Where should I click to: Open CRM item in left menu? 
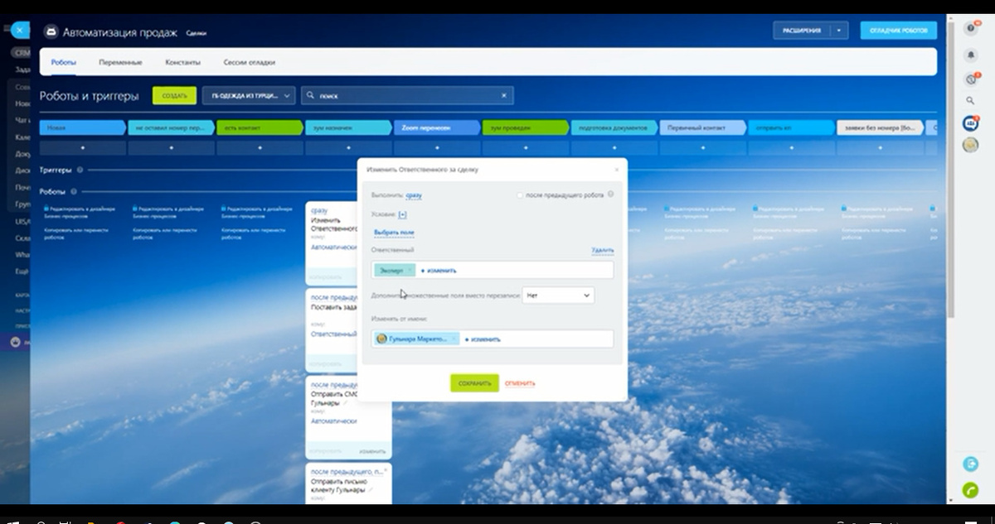tap(22, 52)
